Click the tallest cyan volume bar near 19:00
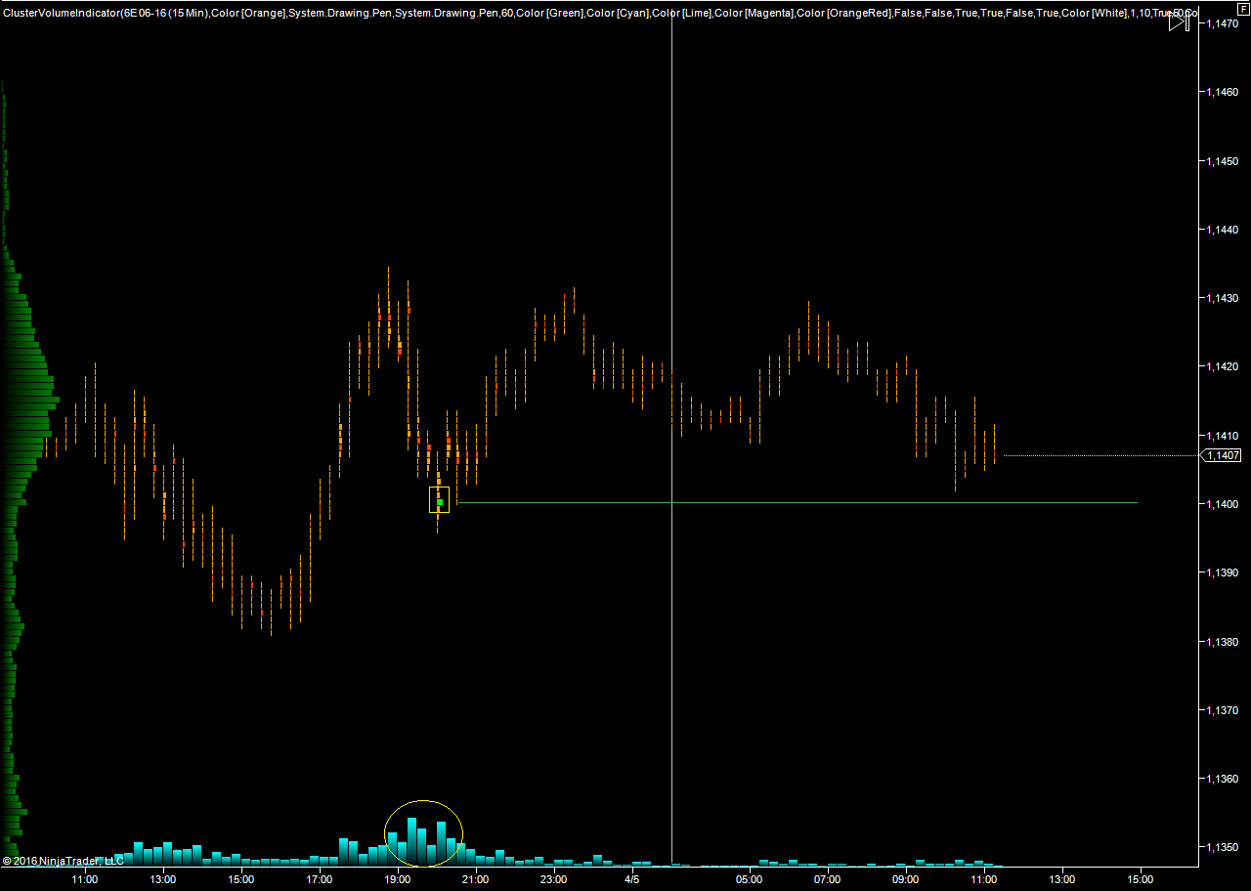Image resolution: width=1251 pixels, height=891 pixels. (412, 841)
